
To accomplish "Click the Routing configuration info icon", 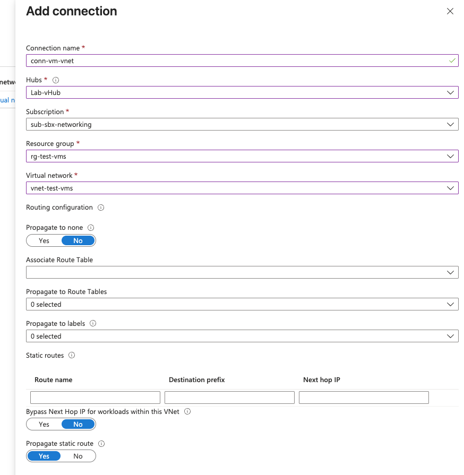I will point(101,208).
